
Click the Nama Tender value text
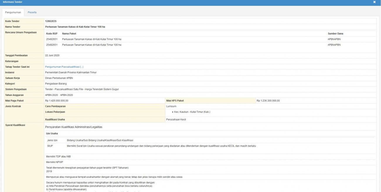(x=75, y=27)
